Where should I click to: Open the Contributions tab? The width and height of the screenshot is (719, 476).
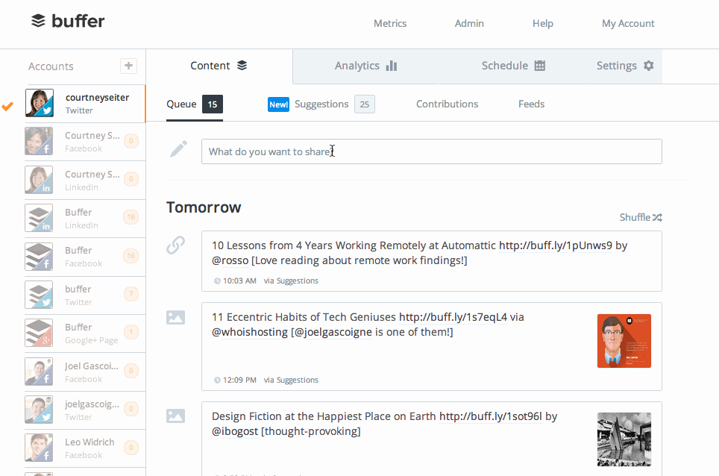coord(447,104)
